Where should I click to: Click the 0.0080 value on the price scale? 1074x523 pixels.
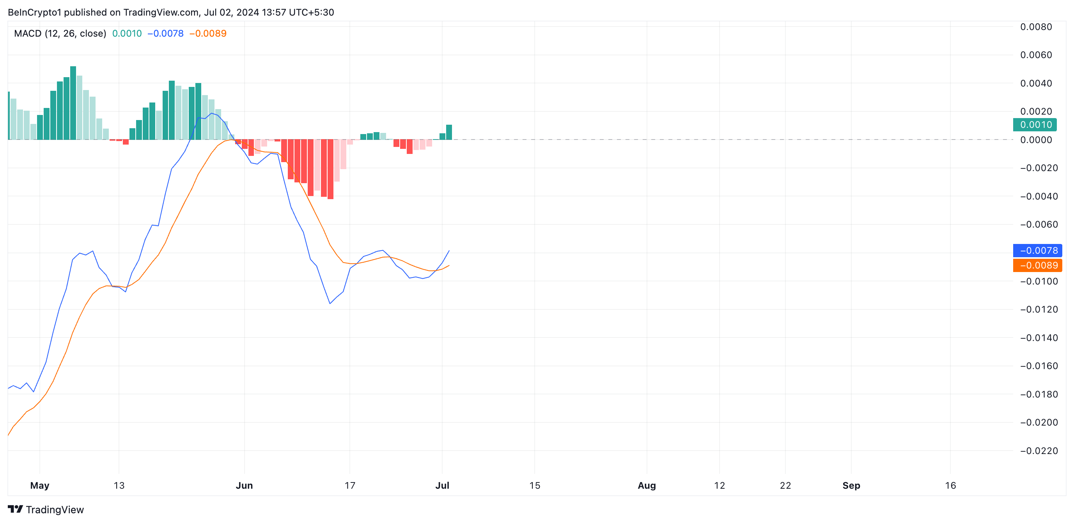pyautogui.click(x=1036, y=27)
